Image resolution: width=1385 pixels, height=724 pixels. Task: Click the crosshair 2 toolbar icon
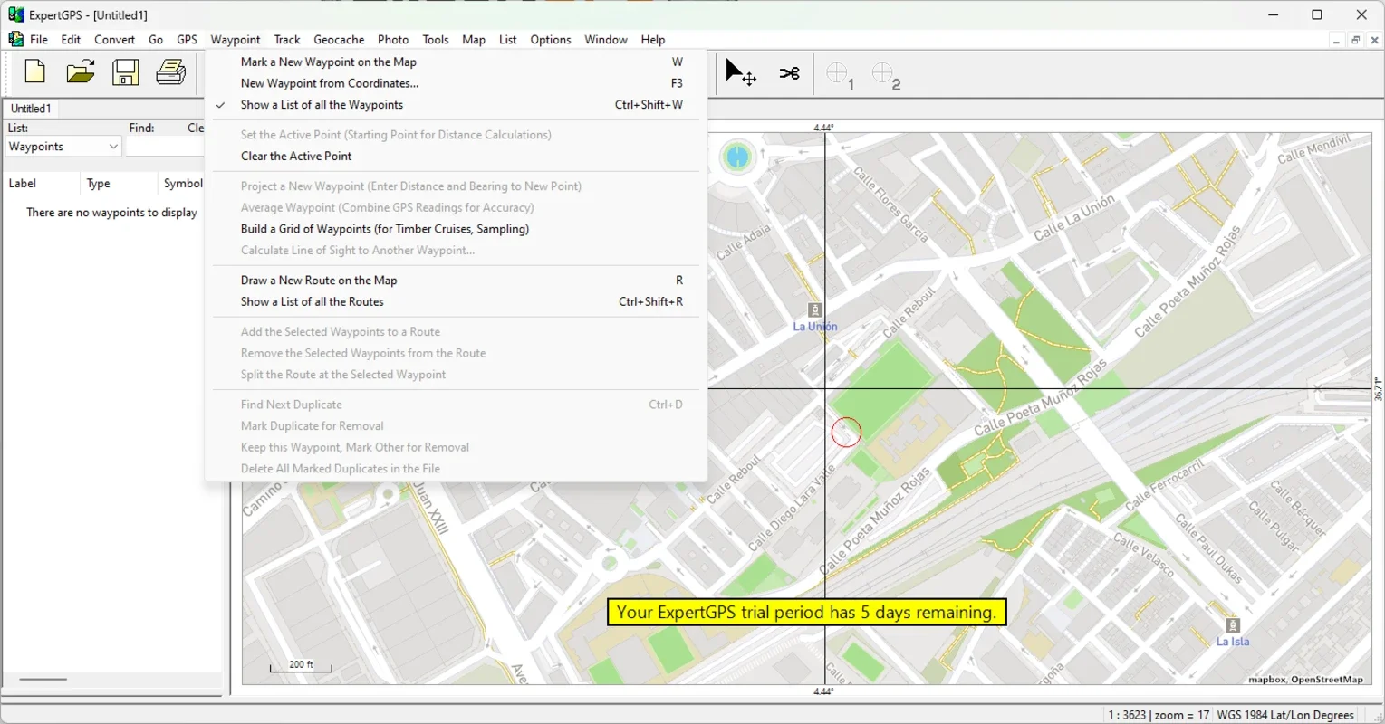[886, 76]
